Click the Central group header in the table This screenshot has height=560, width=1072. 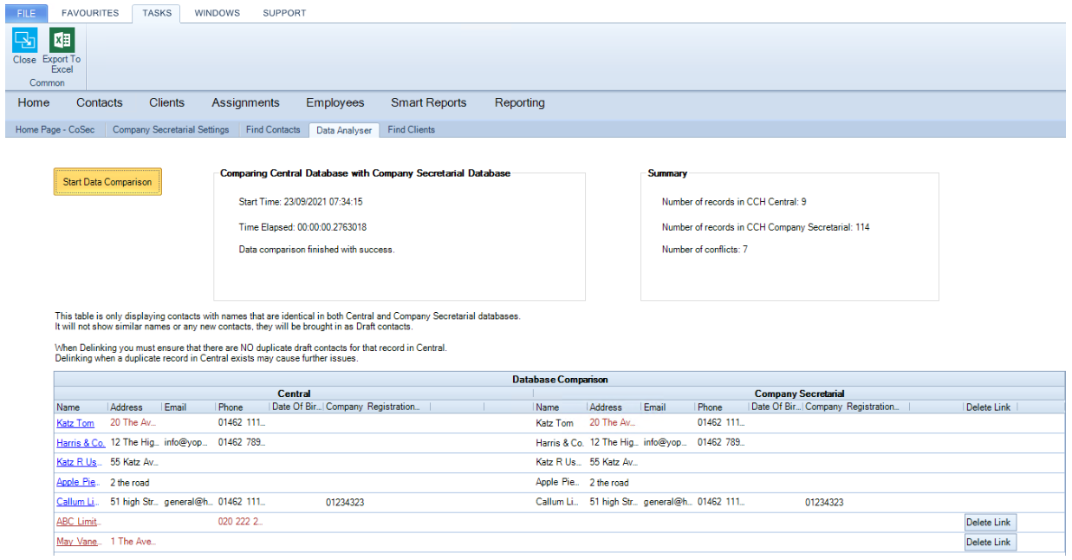pos(294,394)
